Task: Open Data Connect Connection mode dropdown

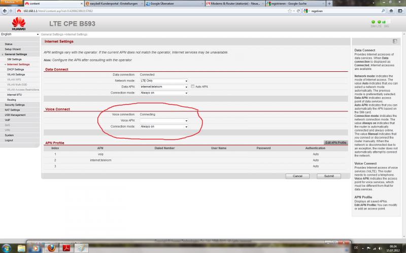Action: point(164,93)
